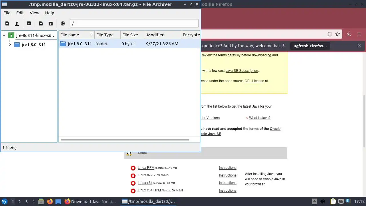Download the Linux RPM link
This screenshot has height=206, width=366.
tap(146, 168)
